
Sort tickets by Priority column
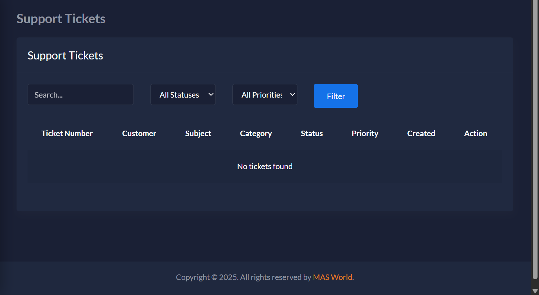pos(365,133)
